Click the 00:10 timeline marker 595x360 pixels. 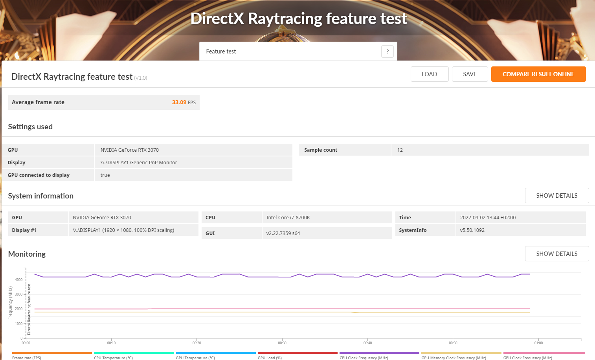coord(111,343)
